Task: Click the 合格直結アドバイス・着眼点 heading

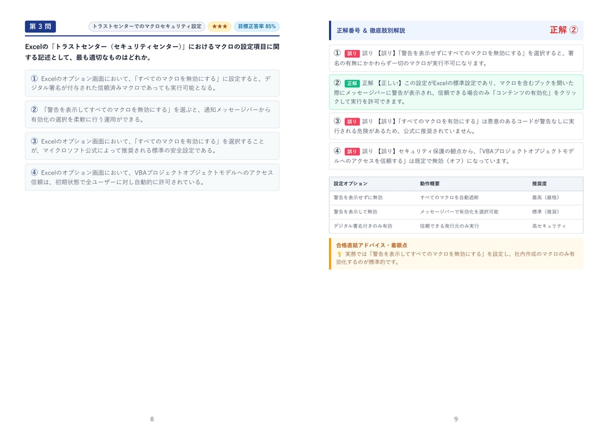Action: tap(372, 245)
